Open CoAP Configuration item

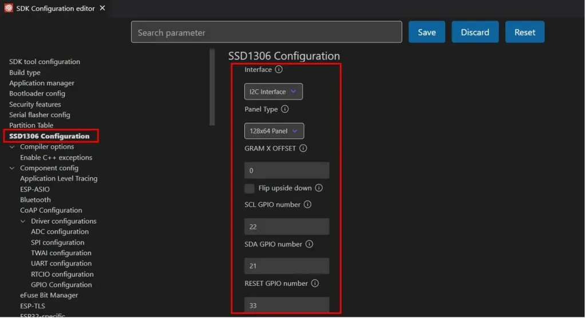(51, 210)
